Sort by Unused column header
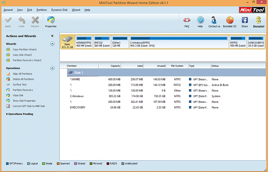268x172 pixels. [x=155, y=66]
